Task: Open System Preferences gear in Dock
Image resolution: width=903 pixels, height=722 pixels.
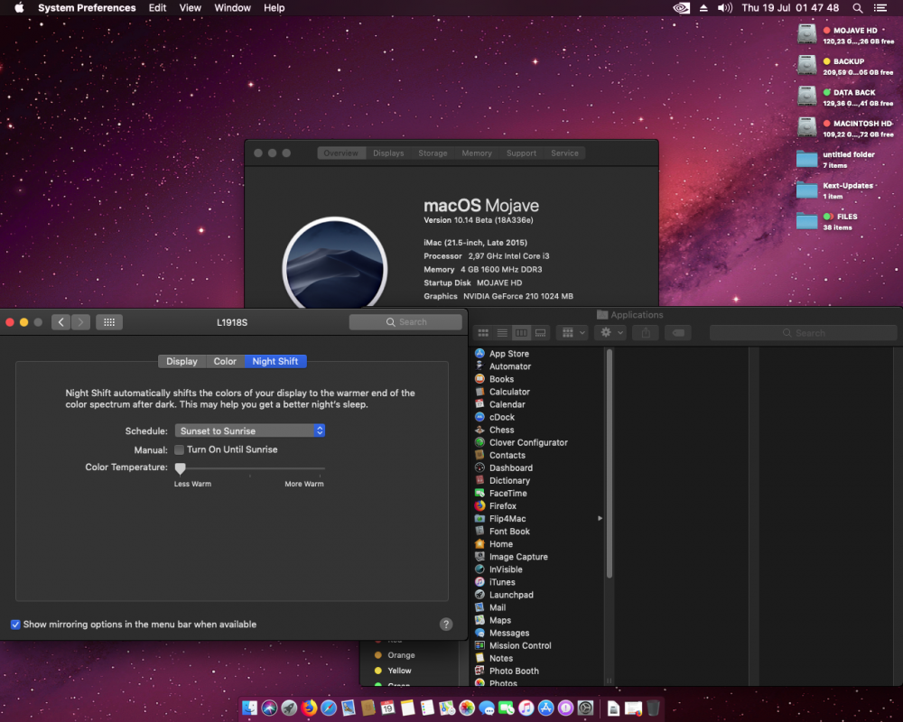Action: click(x=586, y=708)
